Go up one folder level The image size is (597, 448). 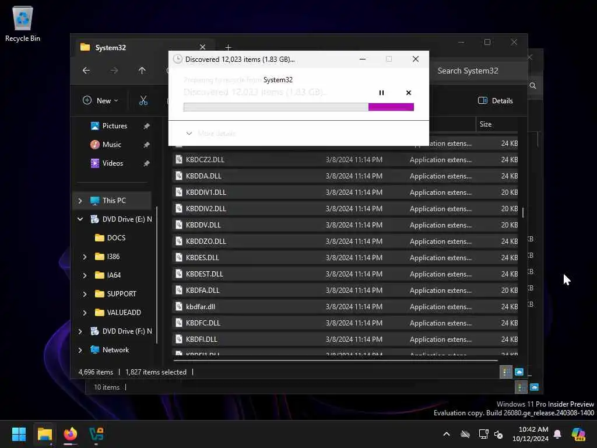(x=142, y=71)
